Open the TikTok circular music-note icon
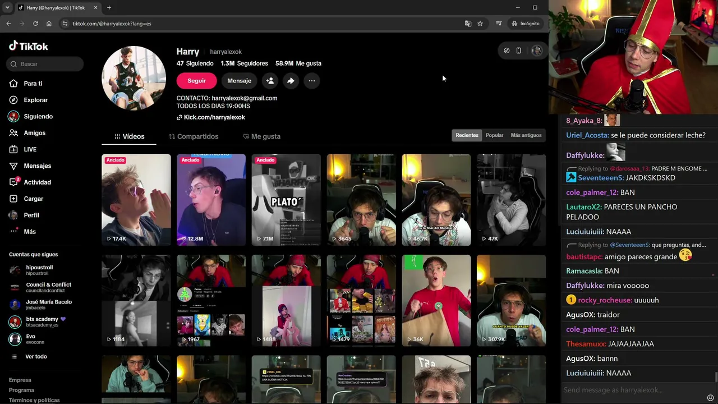 [x=507, y=50]
